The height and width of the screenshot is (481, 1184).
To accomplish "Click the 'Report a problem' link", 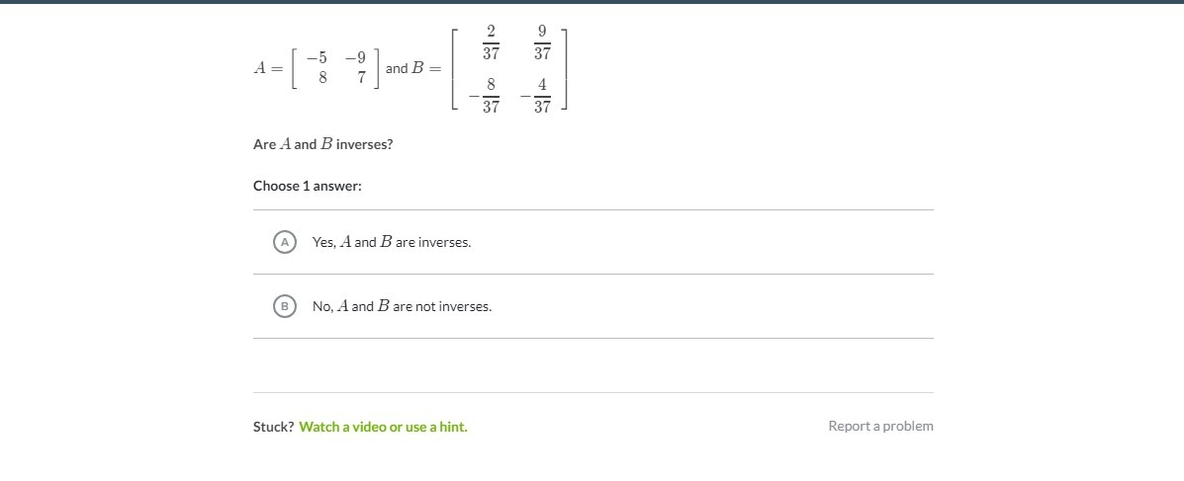I will coord(880,426).
